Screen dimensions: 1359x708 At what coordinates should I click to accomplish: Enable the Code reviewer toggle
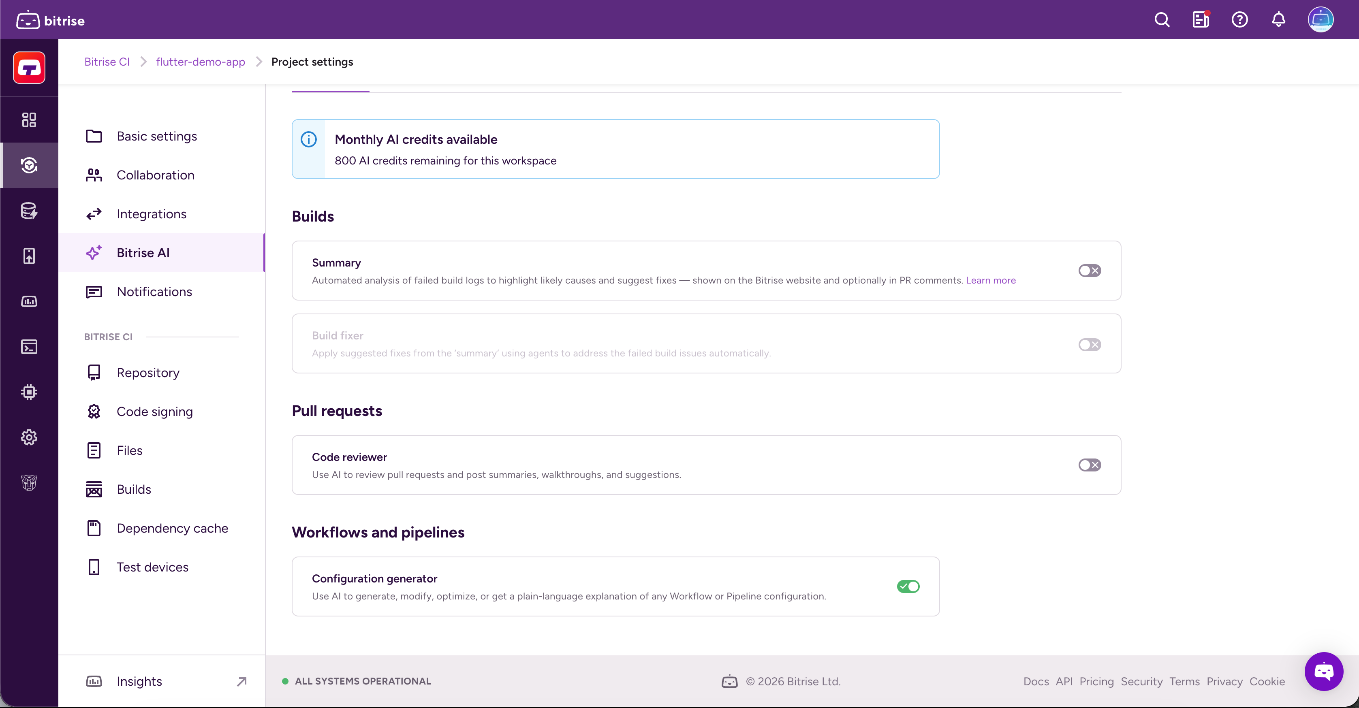tap(1090, 465)
